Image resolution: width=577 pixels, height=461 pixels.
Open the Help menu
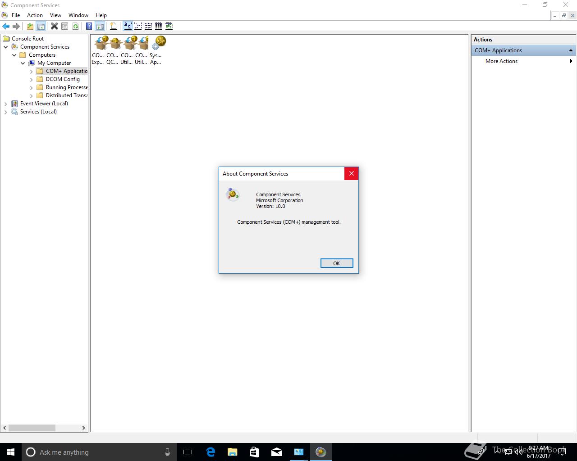pyautogui.click(x=101, y=15)
